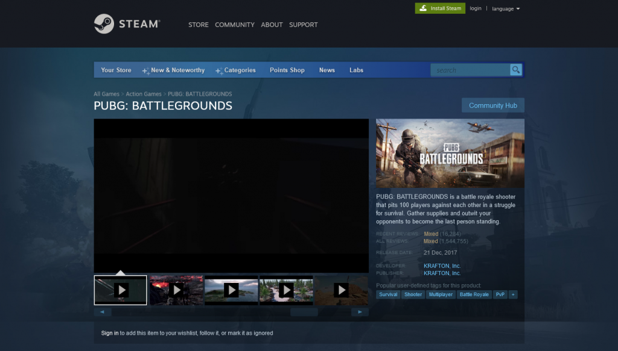618x351 pixels.
Task: Select the Battle Royale tag
Action: [x=474, y=294]
